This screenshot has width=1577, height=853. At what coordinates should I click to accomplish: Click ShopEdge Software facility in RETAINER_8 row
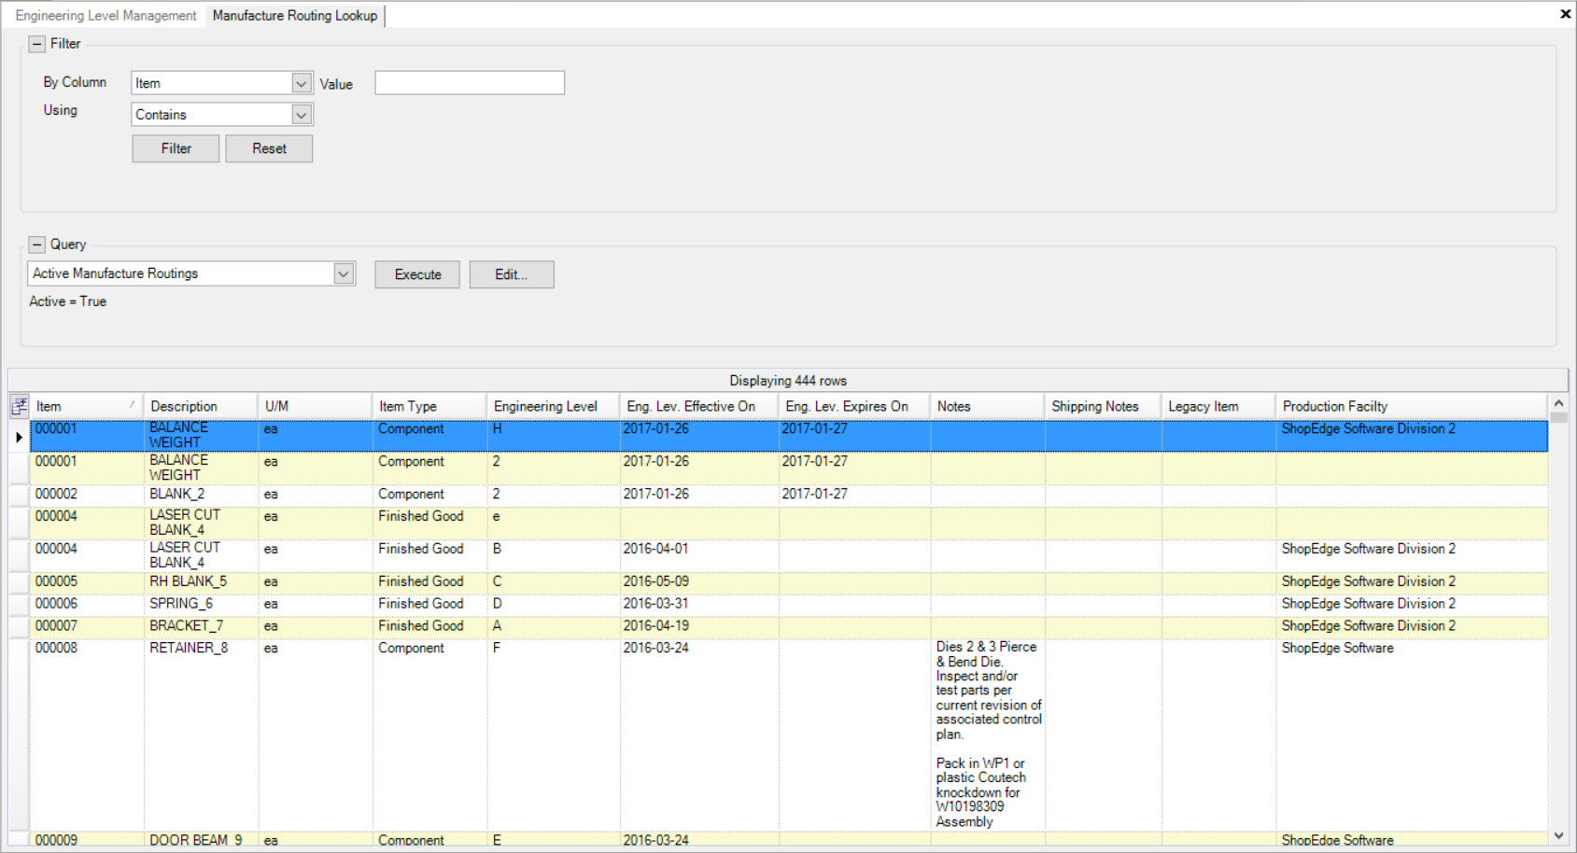[x=1412, y=735]
